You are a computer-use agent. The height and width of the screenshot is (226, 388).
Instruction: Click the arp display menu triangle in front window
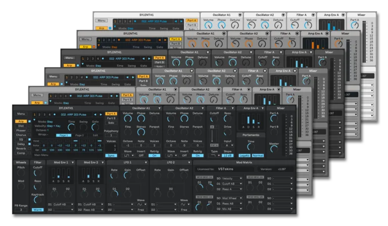tap(34, 120)
